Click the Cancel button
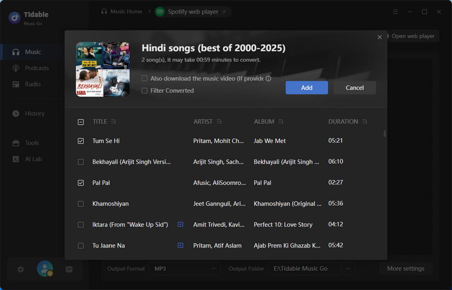Image resolution: width=452 pixels, height=290 pixels. tap(355, 87)
